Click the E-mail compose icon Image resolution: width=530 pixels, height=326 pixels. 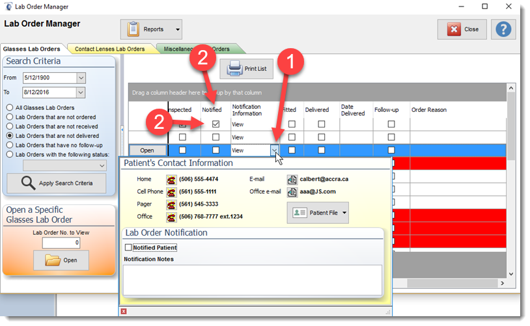tap(292, 180)
